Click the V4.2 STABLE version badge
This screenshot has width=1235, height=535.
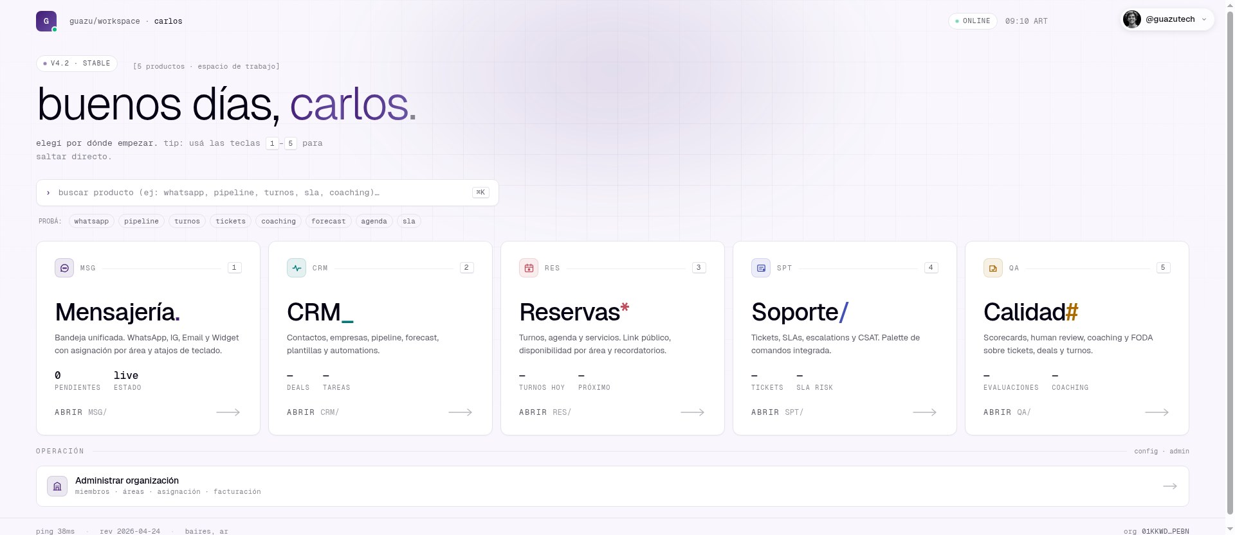77,64
